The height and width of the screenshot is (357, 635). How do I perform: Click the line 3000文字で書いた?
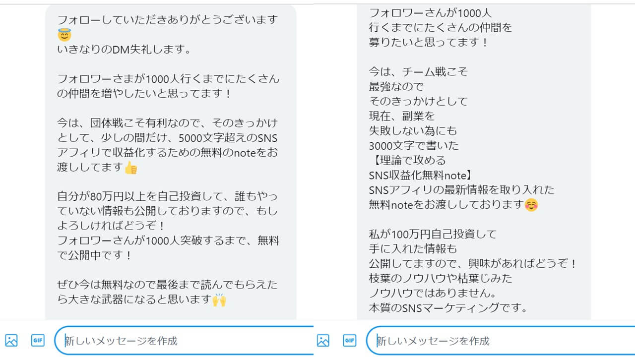click(x=414, y=146)
